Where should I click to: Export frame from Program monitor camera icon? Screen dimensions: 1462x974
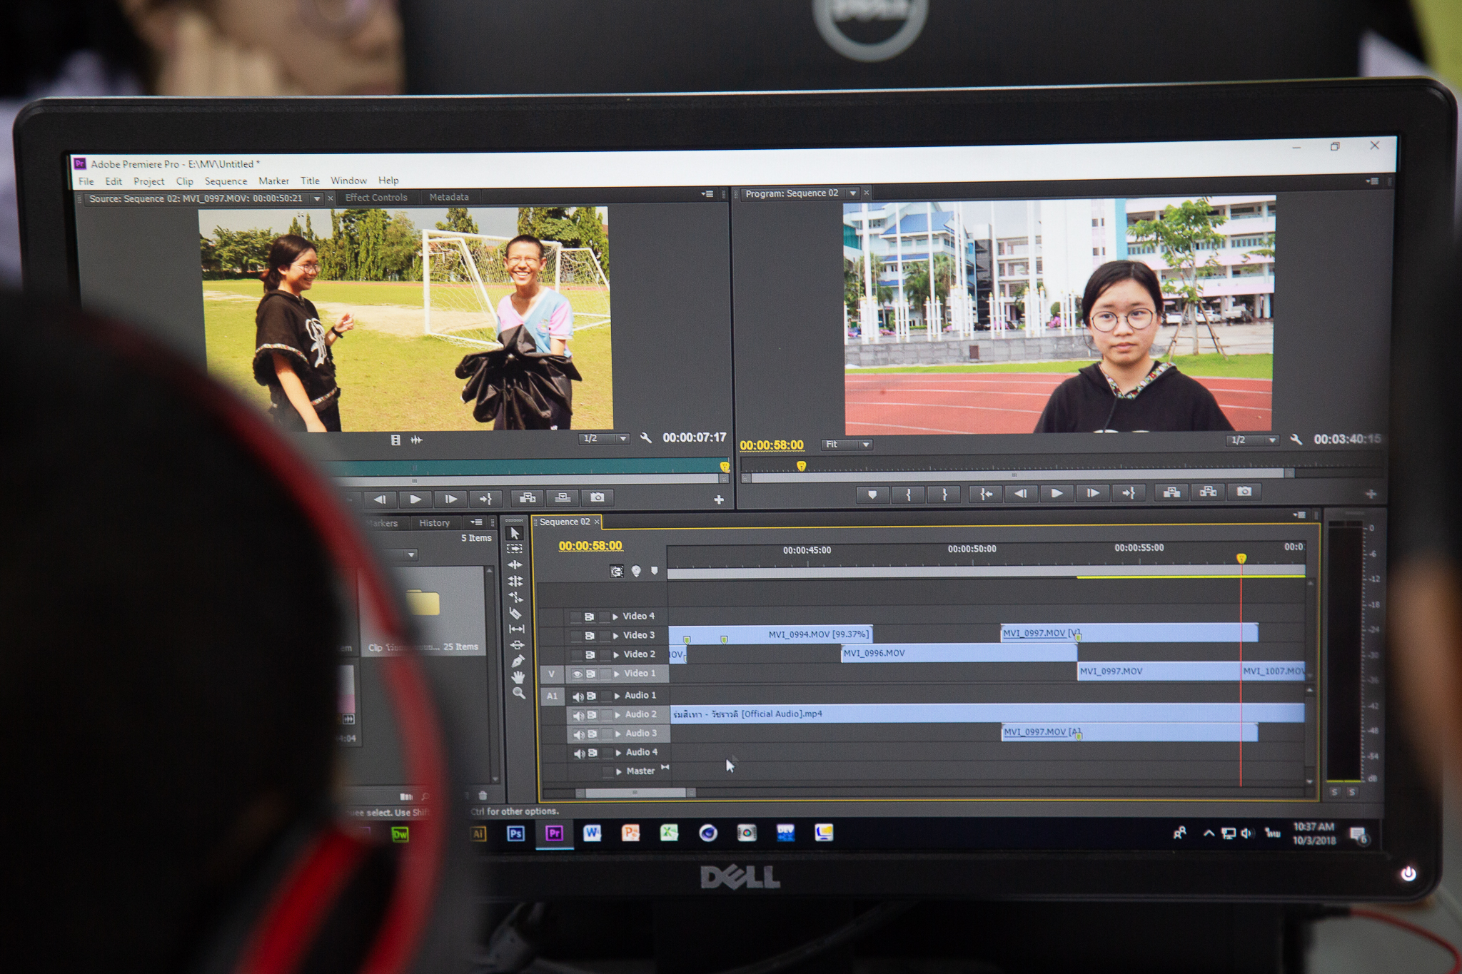(x=1244, y=492)
